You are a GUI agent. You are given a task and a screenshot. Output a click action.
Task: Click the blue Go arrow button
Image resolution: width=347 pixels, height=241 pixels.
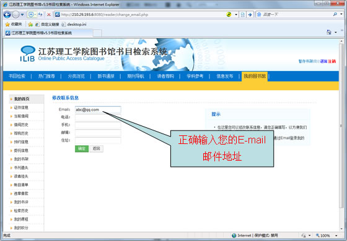(x=250, y=15)
